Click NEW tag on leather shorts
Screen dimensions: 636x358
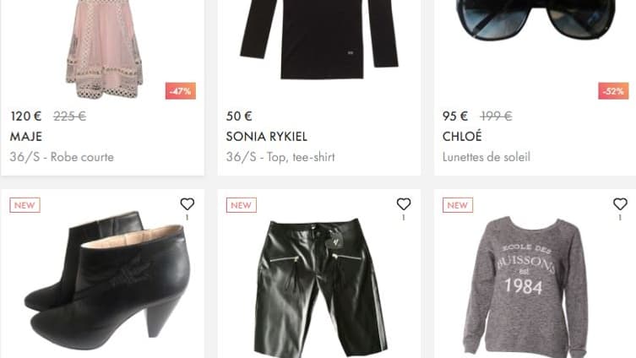(x=242, y=205)
